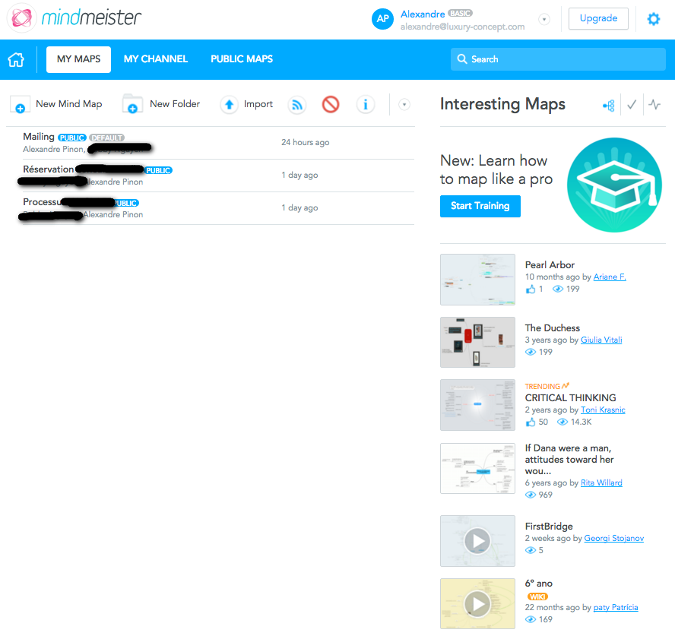Switch to the MY CHANNEL tab
Screen dimensions: 675x636
(156, 59)
